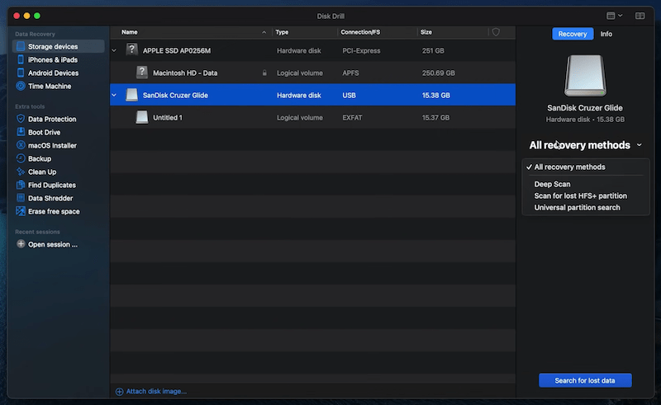Click the Data Protection shield icon

click(x=21, y=119)
